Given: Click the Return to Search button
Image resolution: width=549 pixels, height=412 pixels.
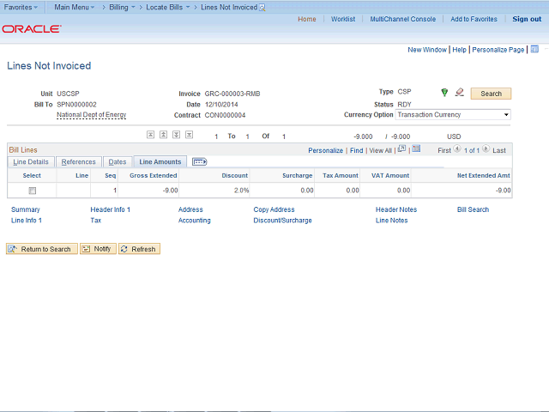Looking at the screenshot, I should 42,249.
